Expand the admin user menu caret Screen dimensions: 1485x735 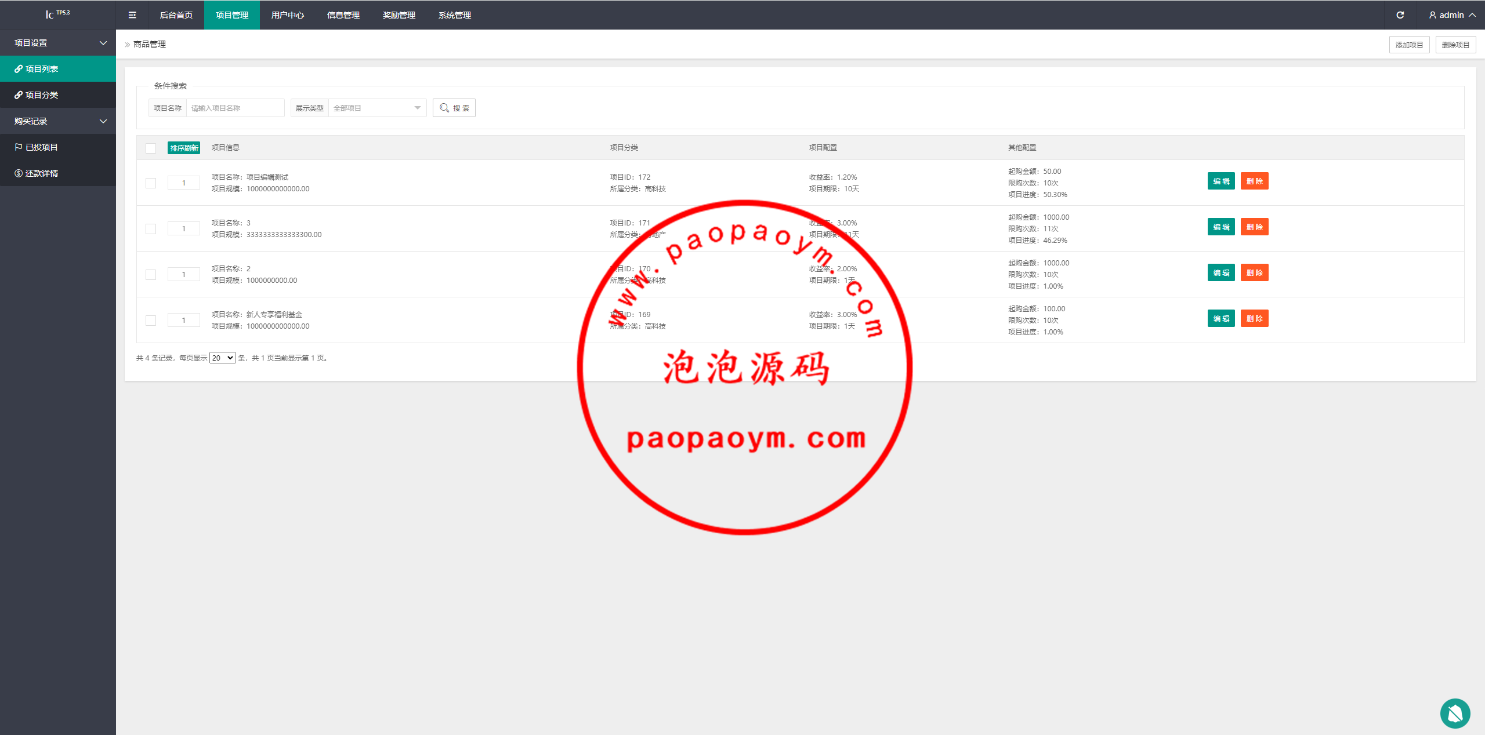pos(1472,15)
